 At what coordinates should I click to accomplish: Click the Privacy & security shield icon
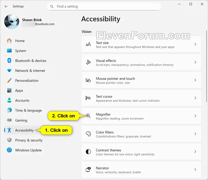coord(9,140)
